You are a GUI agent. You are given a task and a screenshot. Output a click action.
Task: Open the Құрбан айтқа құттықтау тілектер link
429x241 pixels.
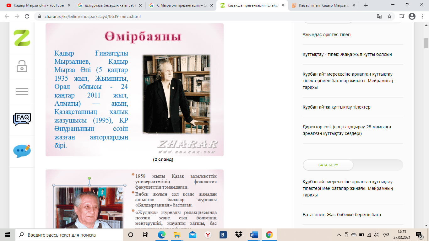click(337, 107)
